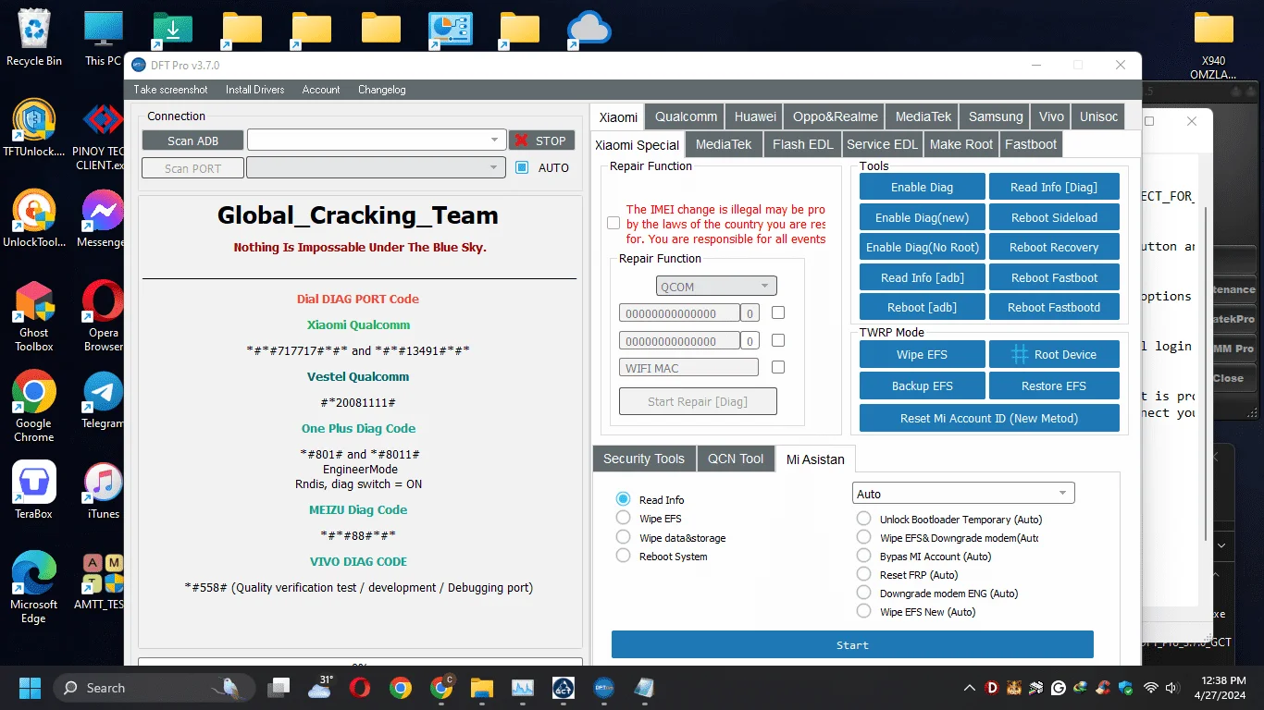Image resolution: width=1264 pixels, height=710 pixels.
Task: Tick the IMEI legal disclaimer checkbox
Action: [x=613, y=223]
